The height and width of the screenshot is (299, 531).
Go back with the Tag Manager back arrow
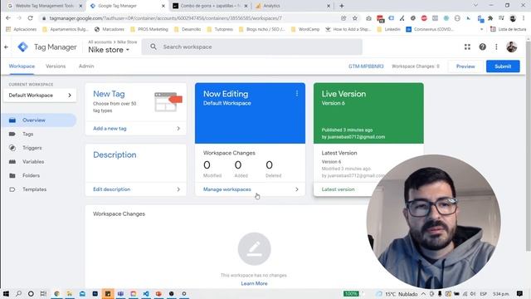(6, 47)
